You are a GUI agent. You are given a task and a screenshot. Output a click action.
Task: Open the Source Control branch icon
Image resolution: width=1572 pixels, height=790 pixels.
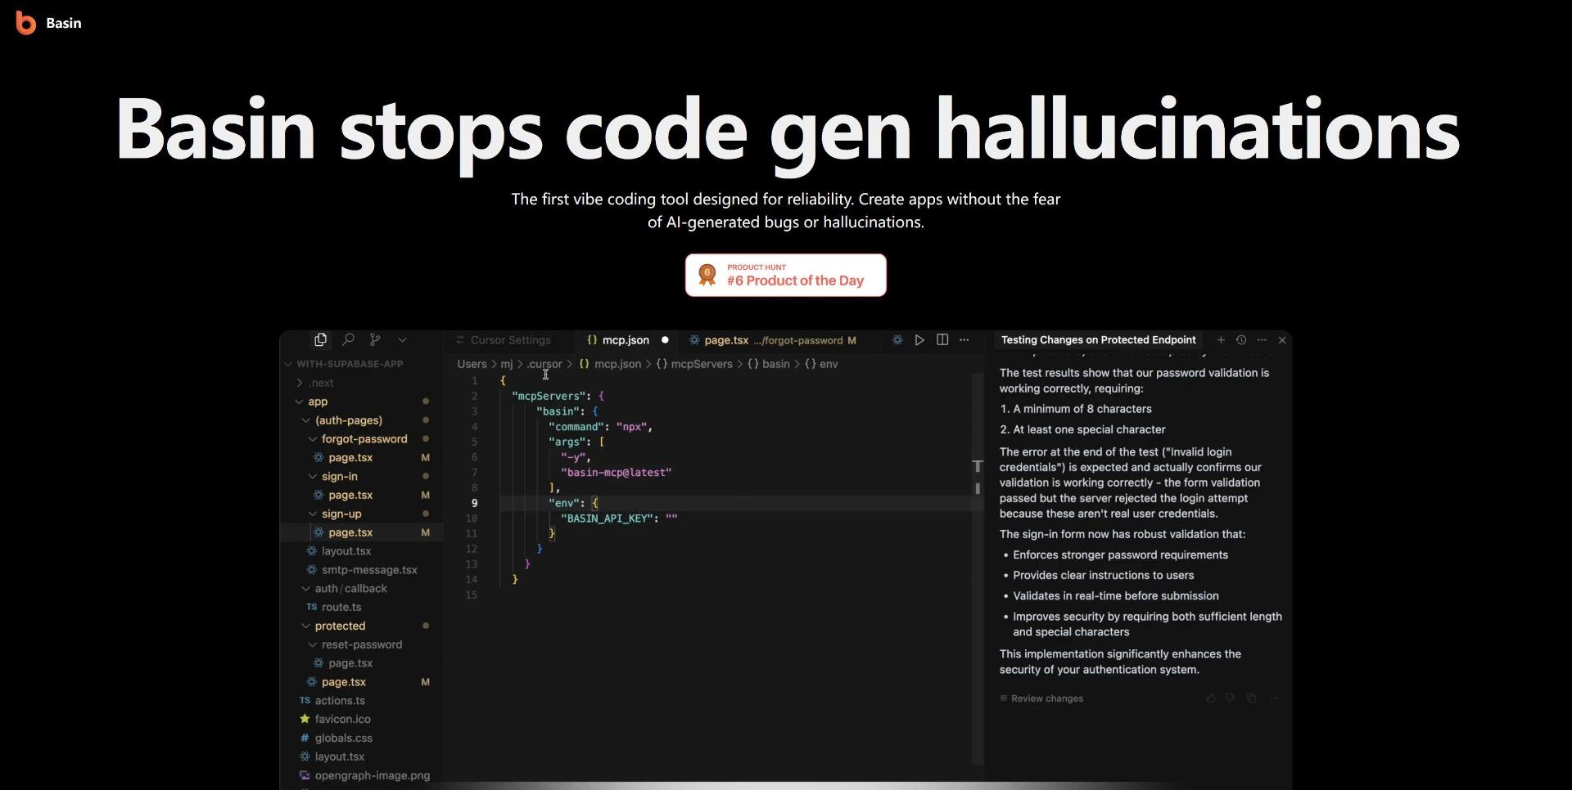click(x=375, y=339)
